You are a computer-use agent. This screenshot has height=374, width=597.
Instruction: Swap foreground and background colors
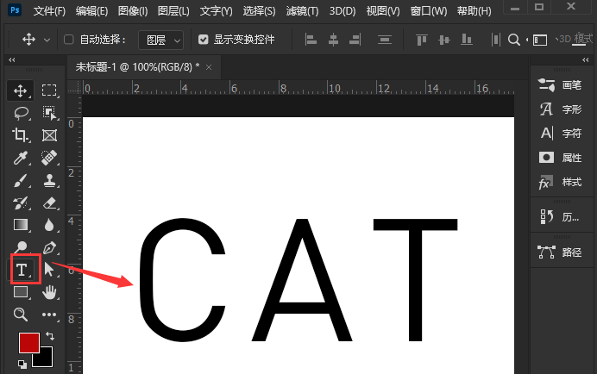pos(50,336)
